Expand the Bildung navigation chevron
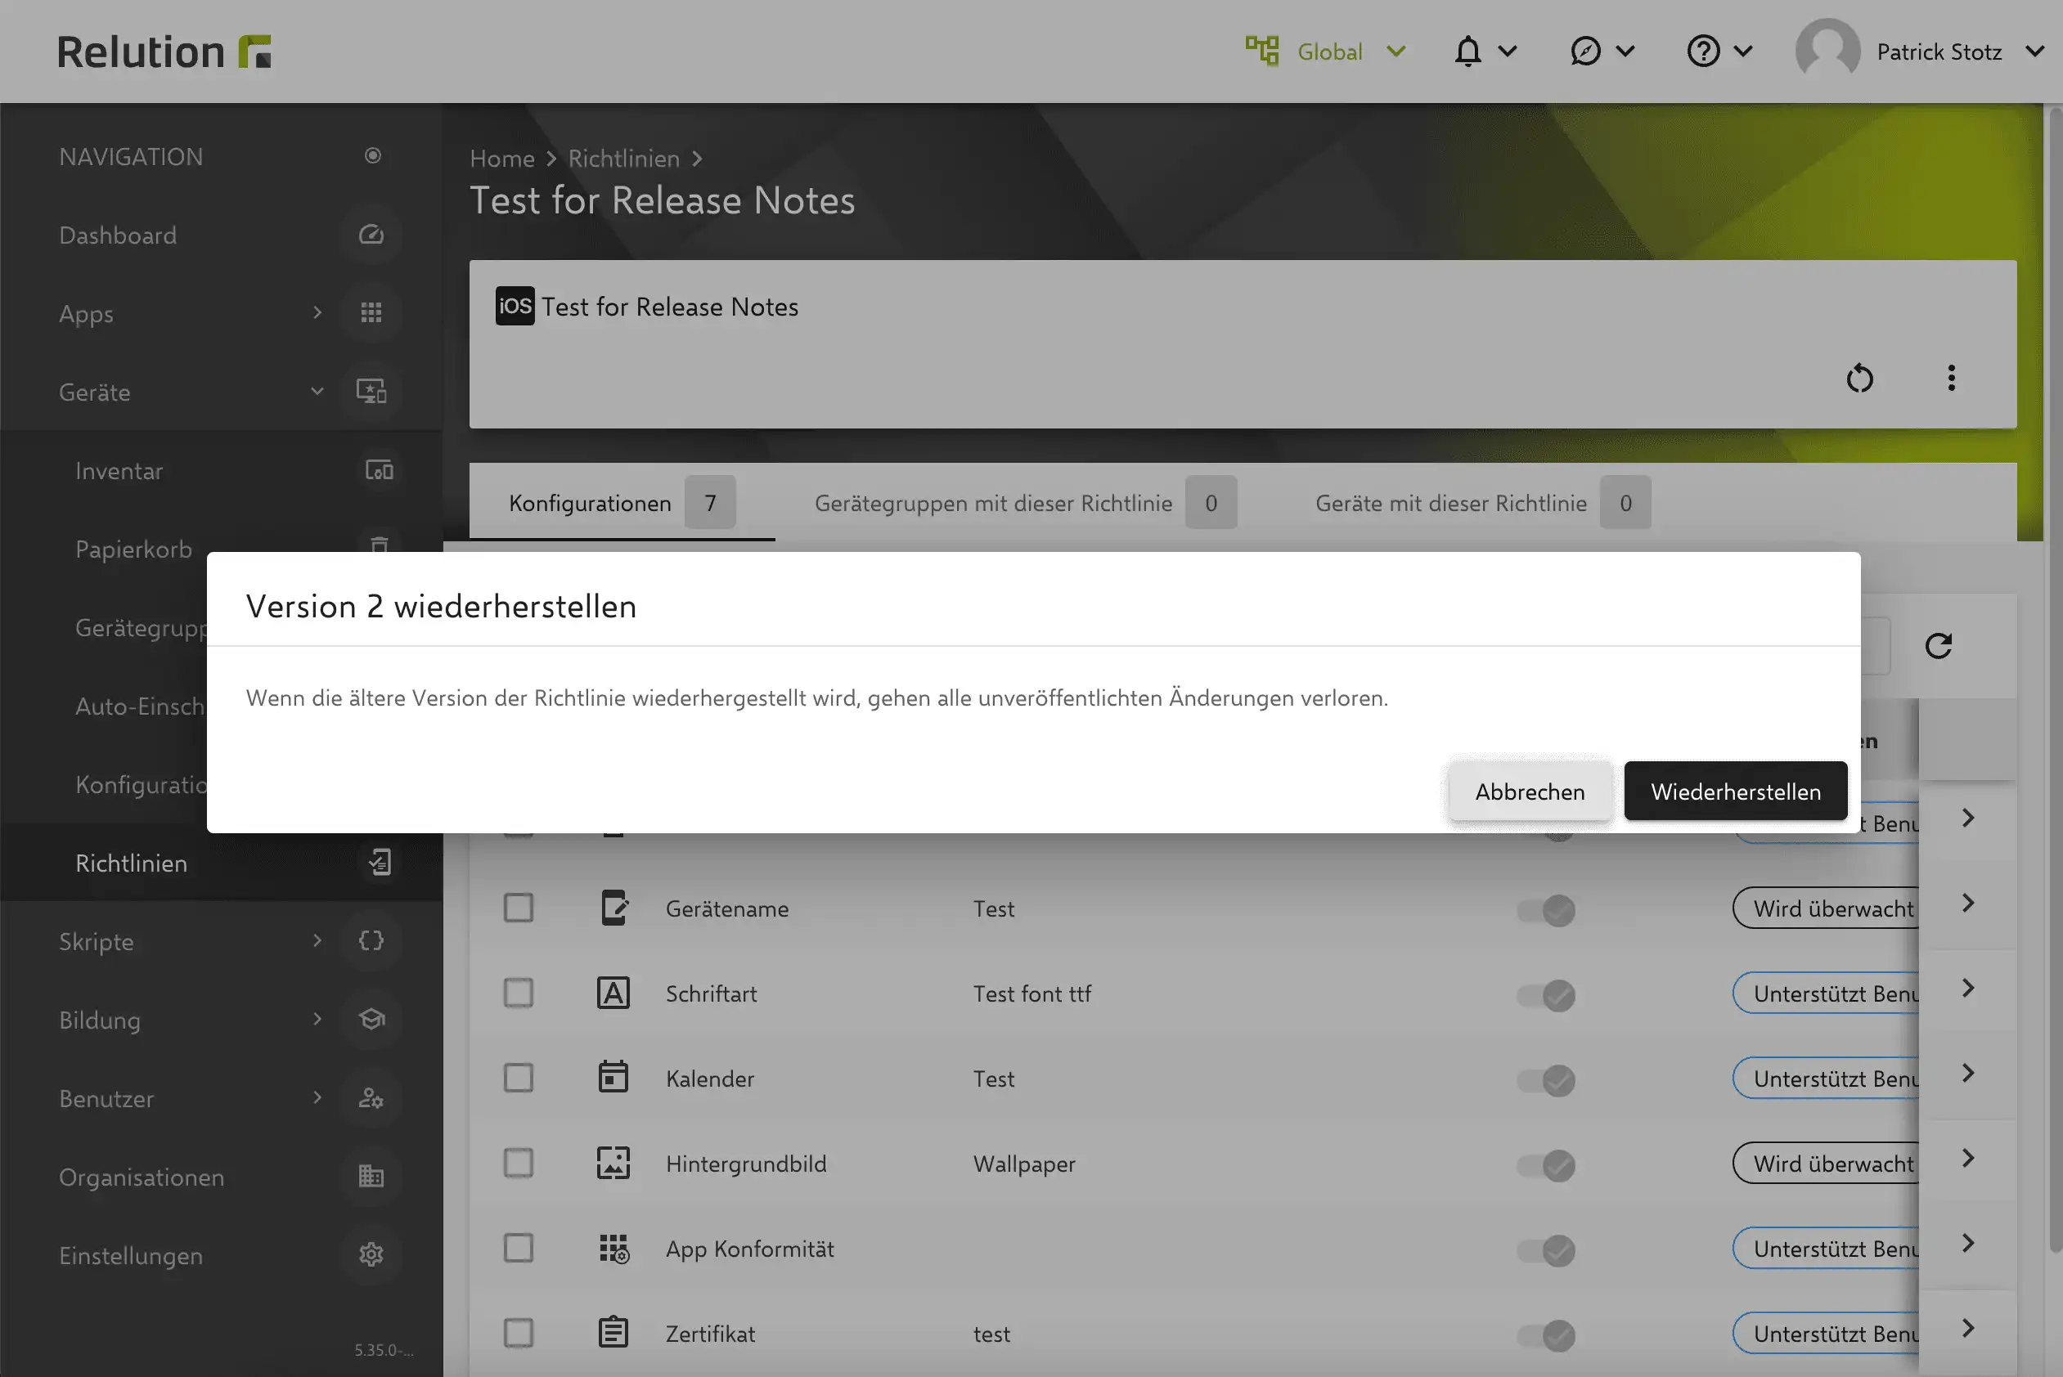 tap(317, 1019)
